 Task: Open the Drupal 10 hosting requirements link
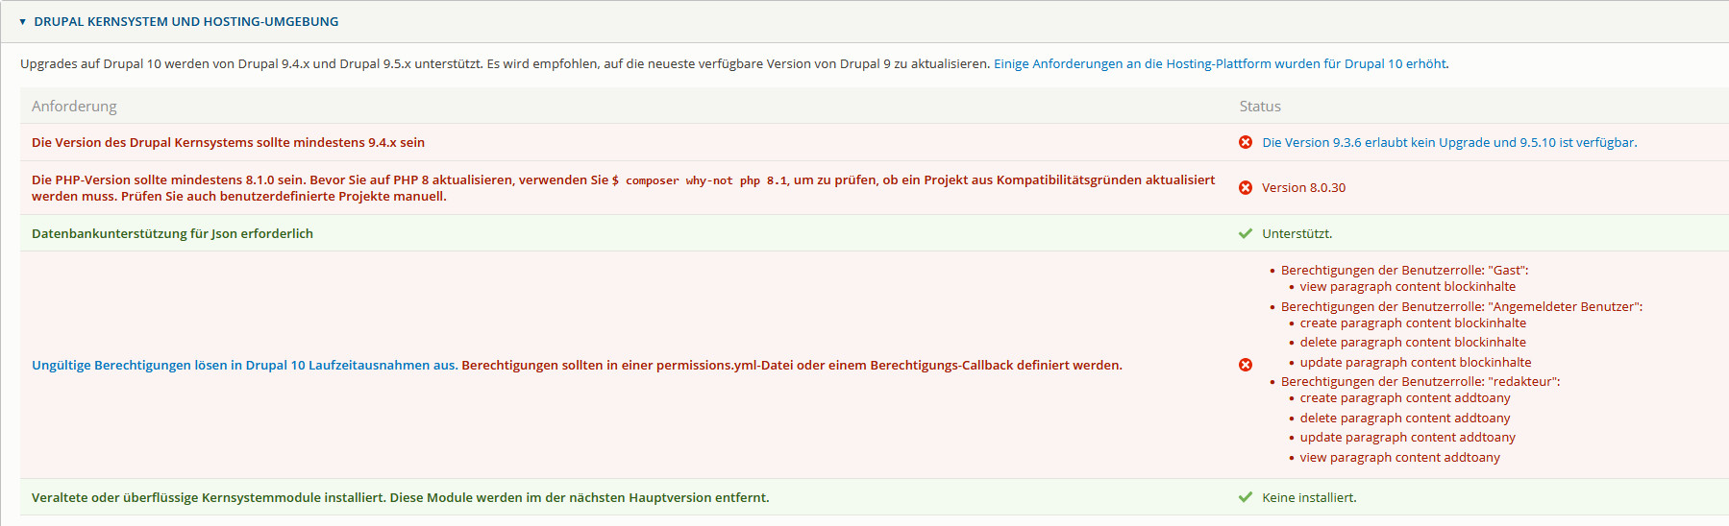click(x=1221, y=63)
